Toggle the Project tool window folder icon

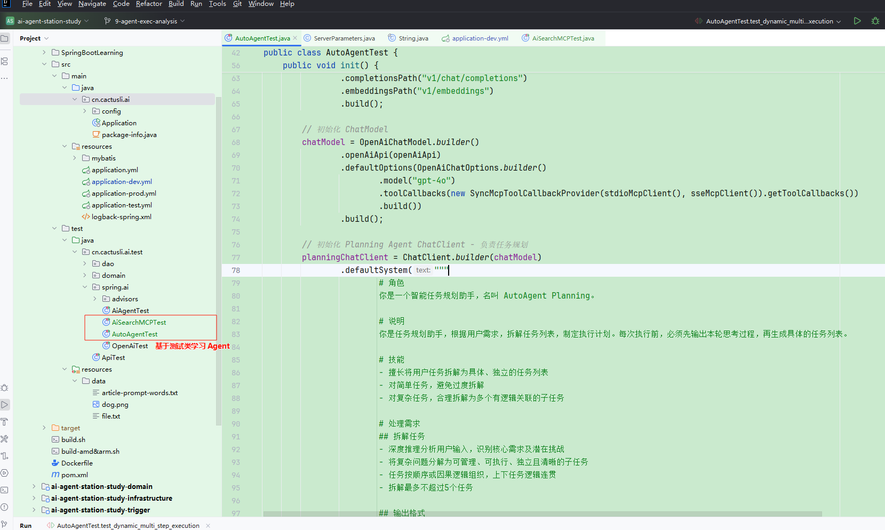[x=5, y=38]
